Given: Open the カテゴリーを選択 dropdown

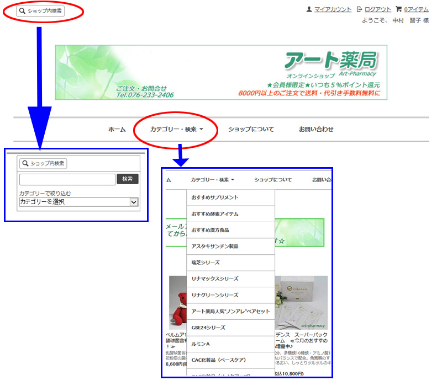Looking at the screenshot, I should click(x=78, y=202).
